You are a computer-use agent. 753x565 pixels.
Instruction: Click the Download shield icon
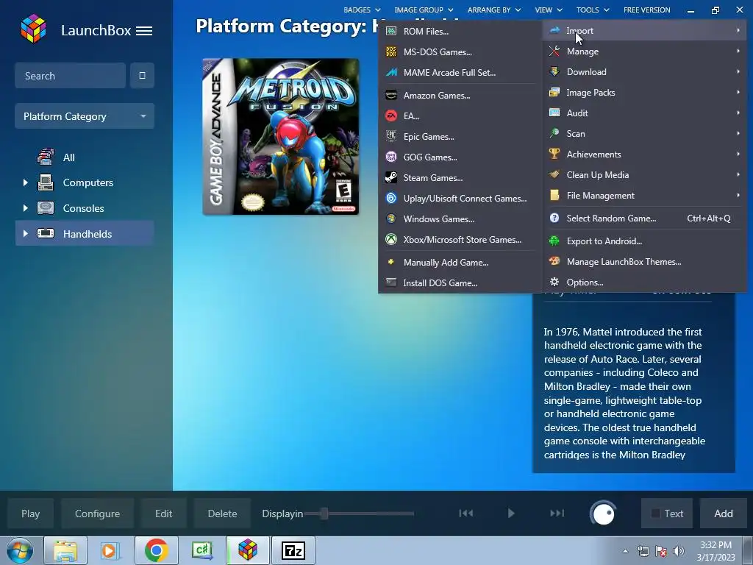(x=554, y=72)
